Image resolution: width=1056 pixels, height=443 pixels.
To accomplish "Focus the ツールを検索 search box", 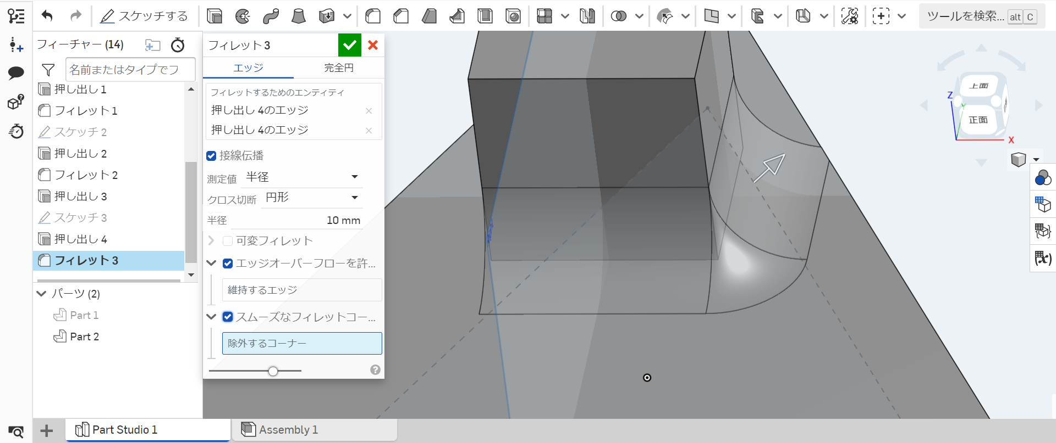I will [x=982, y=16].
